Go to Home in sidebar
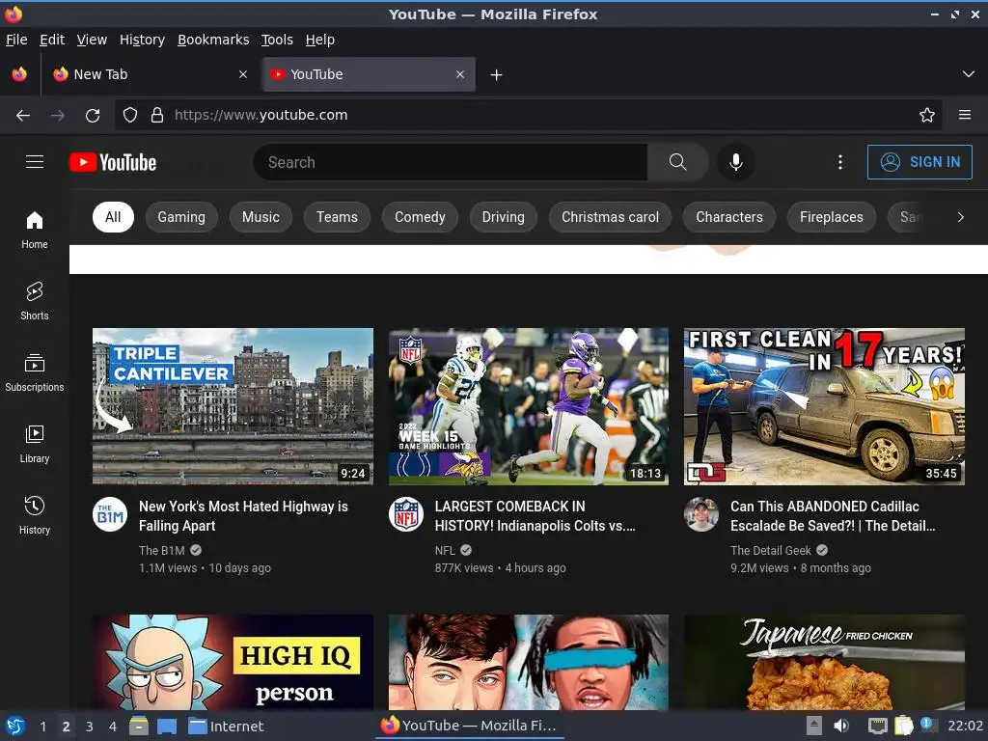 pyautogui.click(x=35, y=230)
